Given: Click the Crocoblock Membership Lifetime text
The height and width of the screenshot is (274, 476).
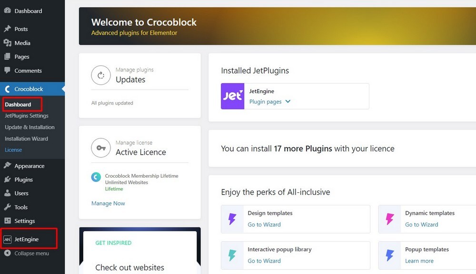Looking at the screenshot, I should click(142, 176).
